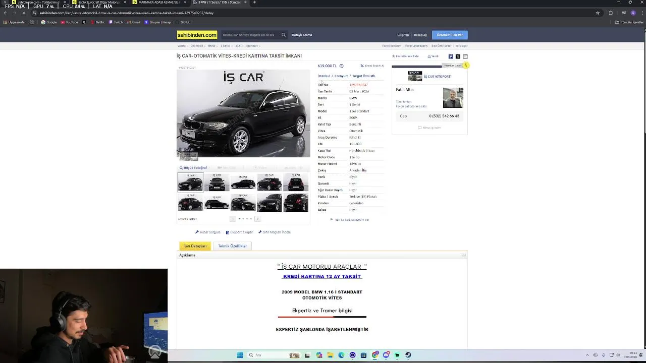Open the İŞ CAR (OTOPORT) store link

coord(438,77)
